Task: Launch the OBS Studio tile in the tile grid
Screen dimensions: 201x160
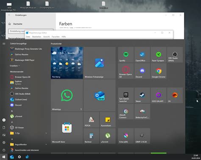Action: click(x=175, y=55)
